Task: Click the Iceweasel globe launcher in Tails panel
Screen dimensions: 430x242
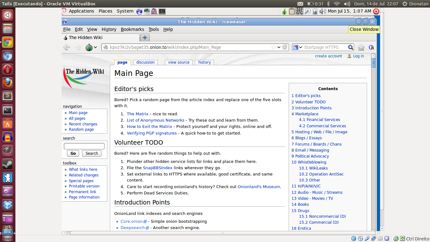Action: point(139,11)
